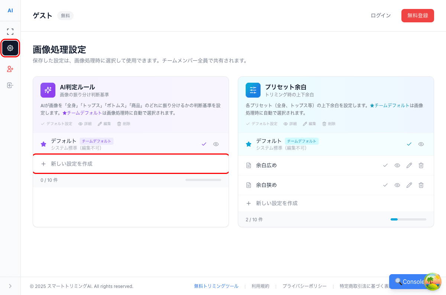446x295 pixels.
Task: Set プリセット余白 デフォルト as default checkmark
Action: pyautogui.click(x=409, y=144)
